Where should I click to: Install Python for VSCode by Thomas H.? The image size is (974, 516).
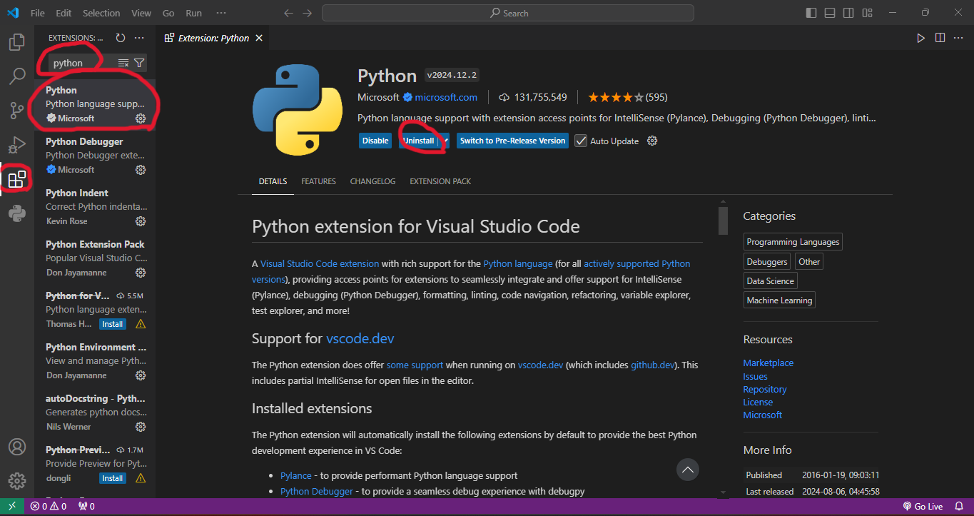112,324
